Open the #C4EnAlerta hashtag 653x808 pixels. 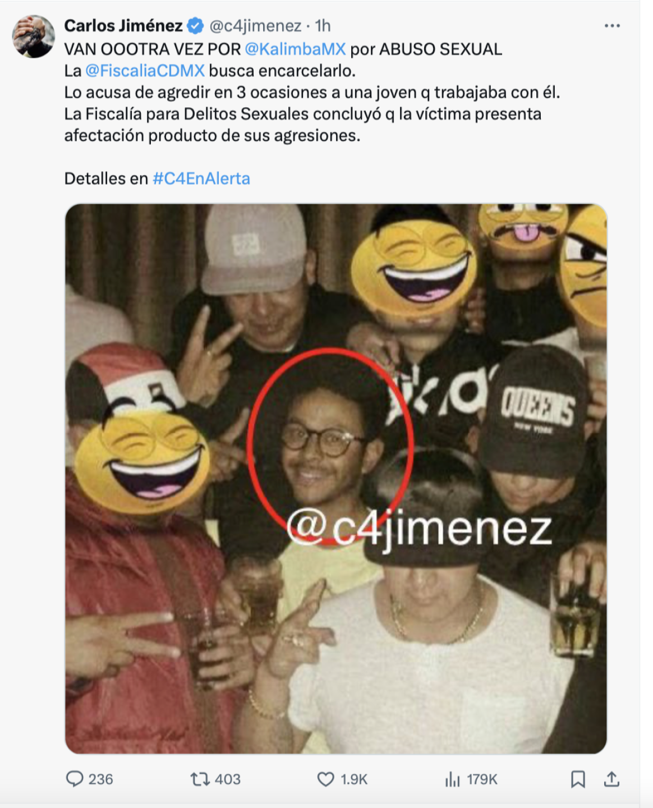201,178
